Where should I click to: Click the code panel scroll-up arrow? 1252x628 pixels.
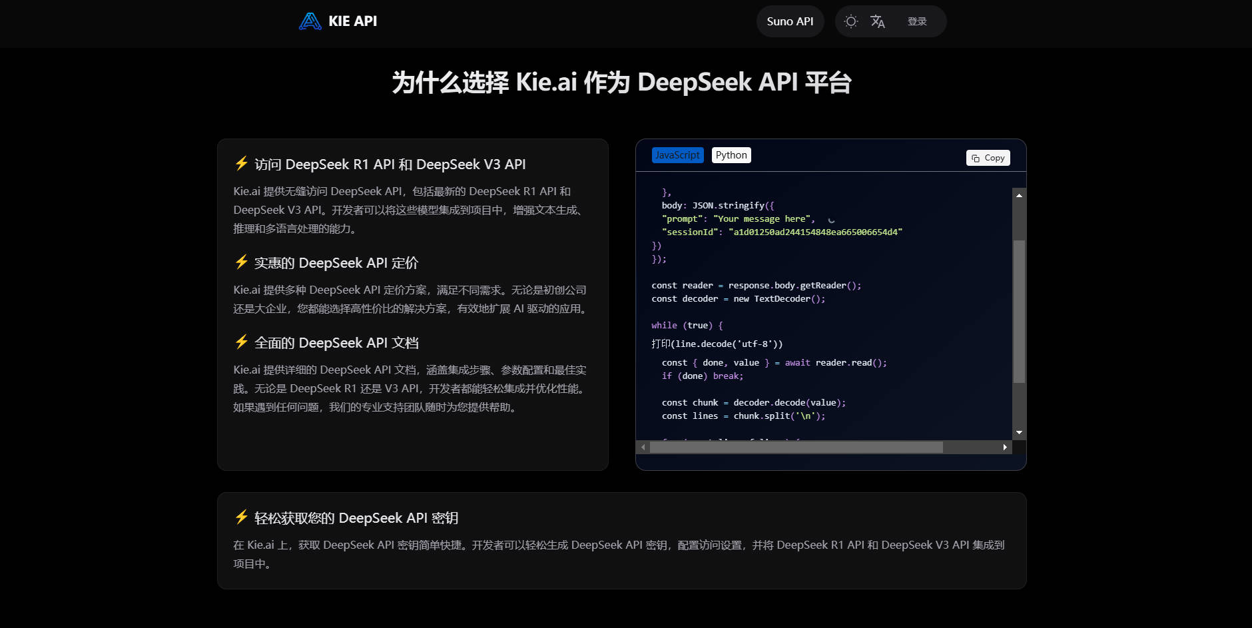(1019, 195)
